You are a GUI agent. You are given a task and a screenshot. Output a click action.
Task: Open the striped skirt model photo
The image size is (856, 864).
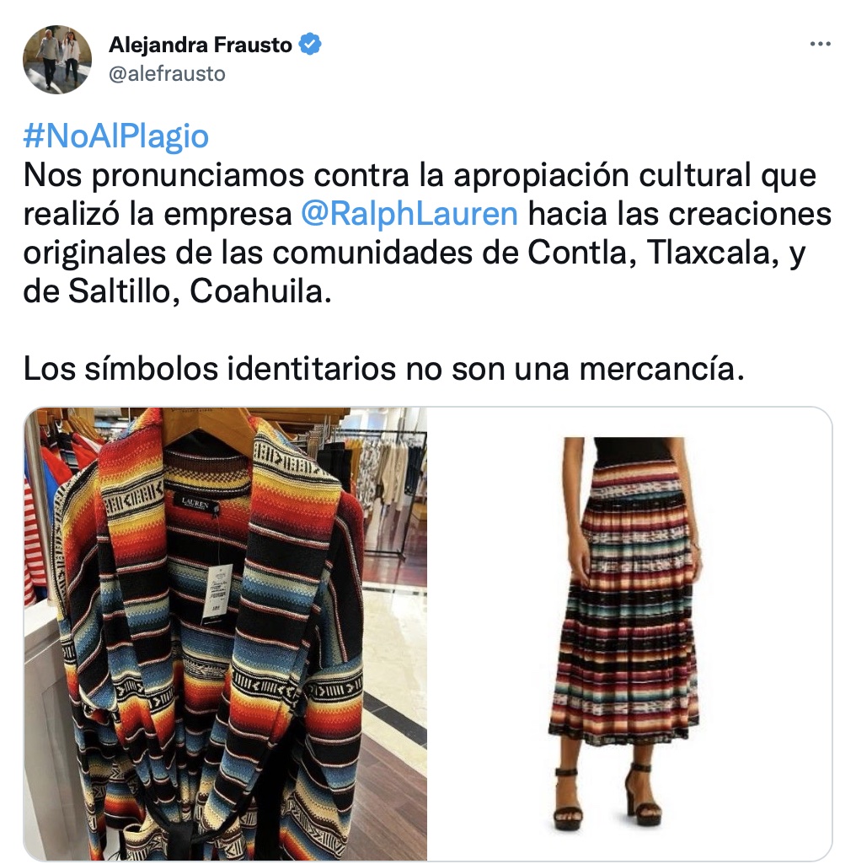coord(629,633)
